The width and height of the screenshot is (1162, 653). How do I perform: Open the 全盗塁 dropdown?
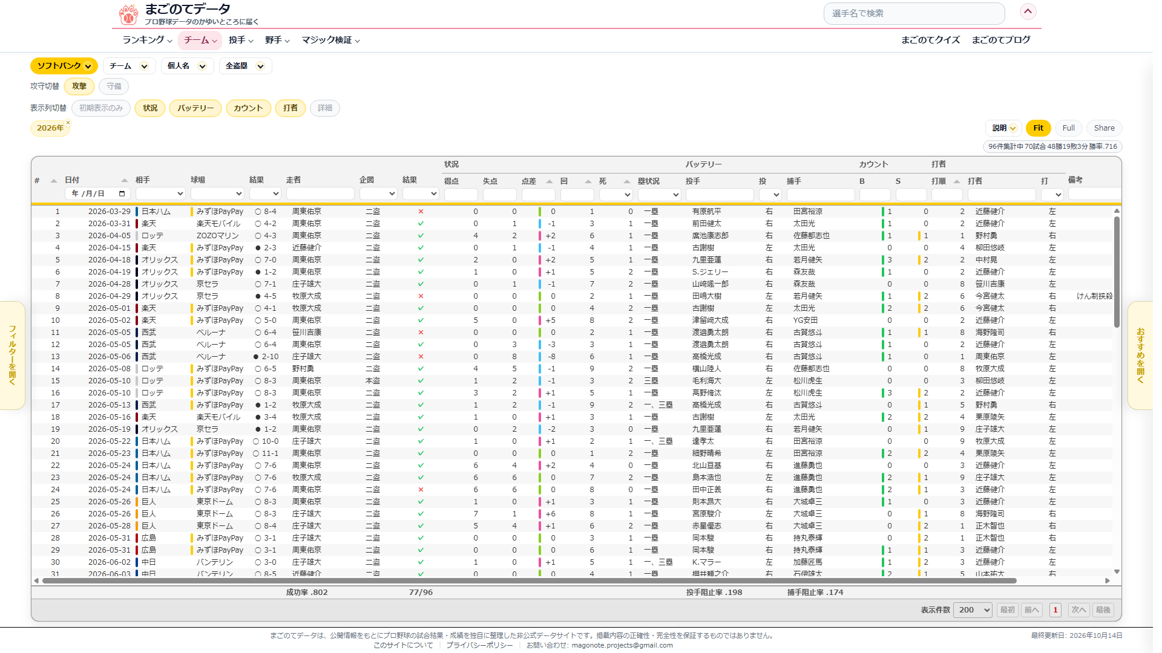click(245, 66)
